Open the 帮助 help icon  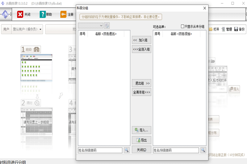[43, 14]
